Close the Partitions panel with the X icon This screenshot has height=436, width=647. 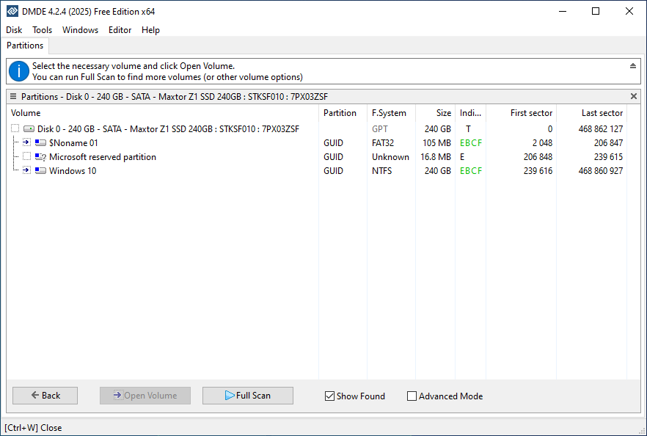click(634, 96)
